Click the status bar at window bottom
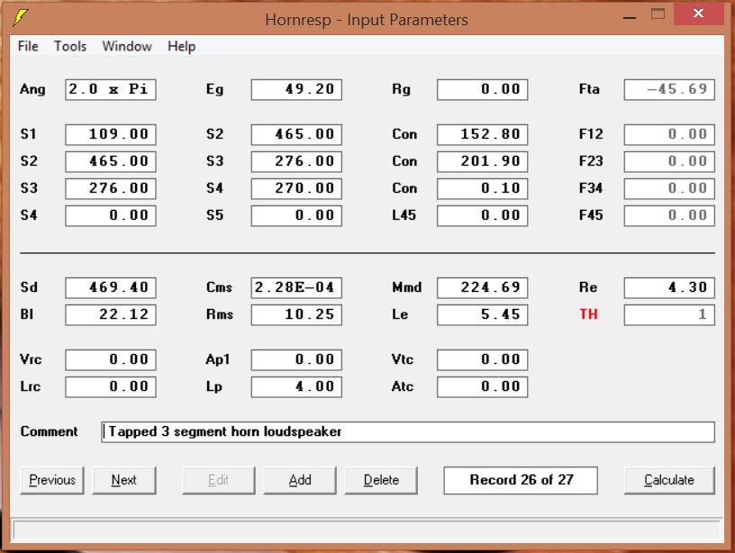This screenshot has width=735, height=553. pos(367,530)
